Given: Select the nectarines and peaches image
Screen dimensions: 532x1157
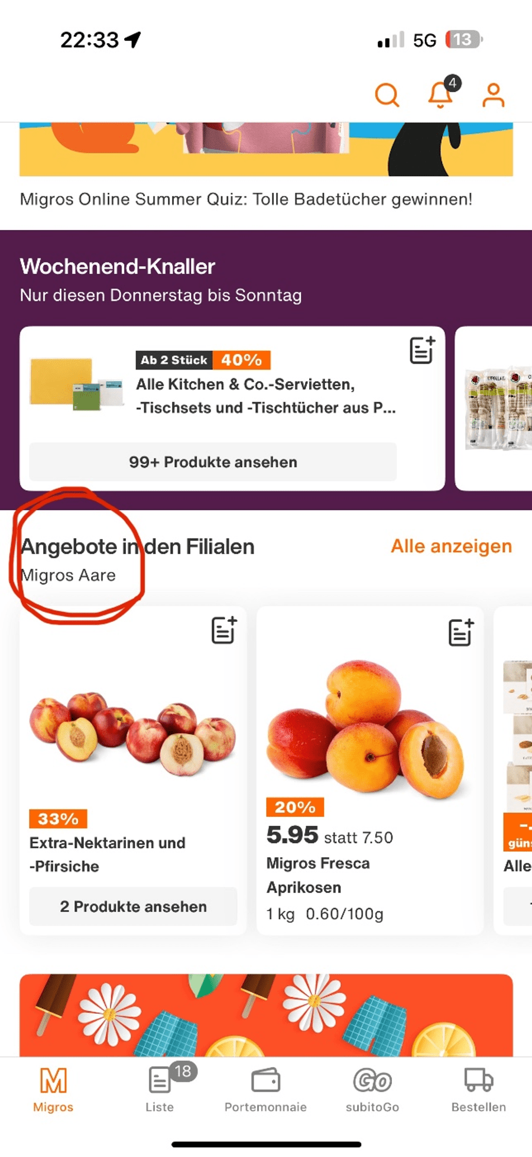Looking at the screenshot, I should (x=133, y=733).
